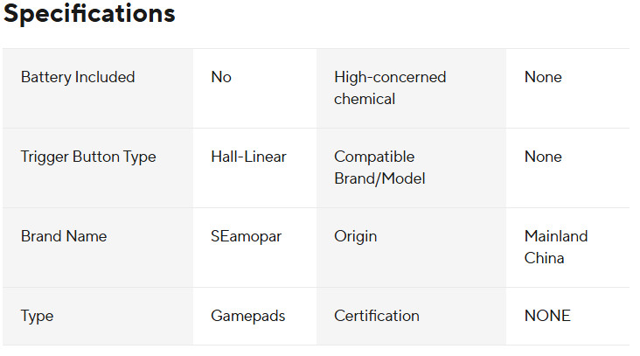Image resolution: width=640 pixels, height=356 pixels.
Task: Click the 'Brand/Model' line of text
Action: [374, 178]
